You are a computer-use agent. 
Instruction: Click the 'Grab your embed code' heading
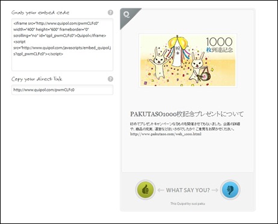click(40, 13)
